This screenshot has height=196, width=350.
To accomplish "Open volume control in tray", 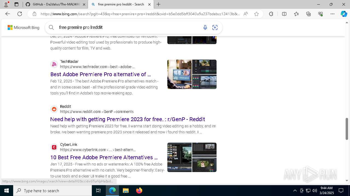I will (315, 191).
